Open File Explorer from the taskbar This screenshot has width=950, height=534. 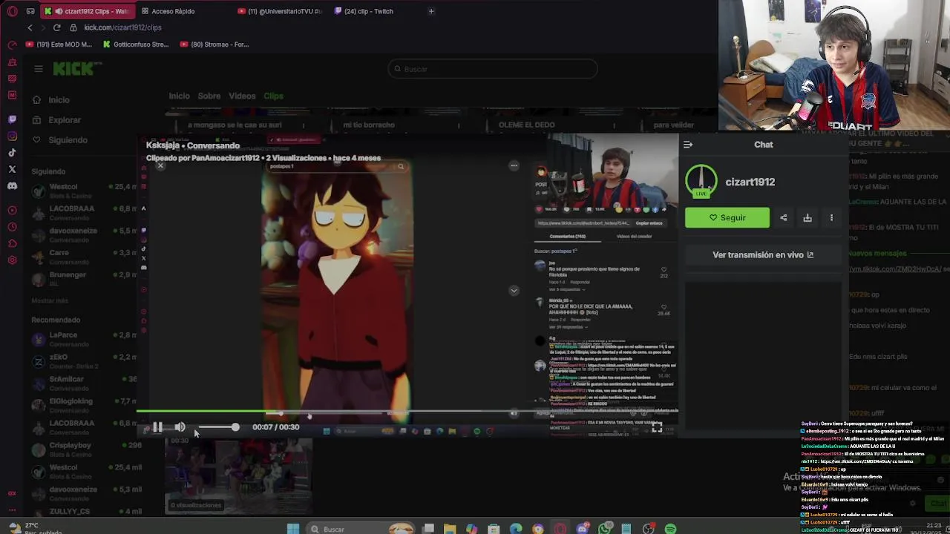450,529
